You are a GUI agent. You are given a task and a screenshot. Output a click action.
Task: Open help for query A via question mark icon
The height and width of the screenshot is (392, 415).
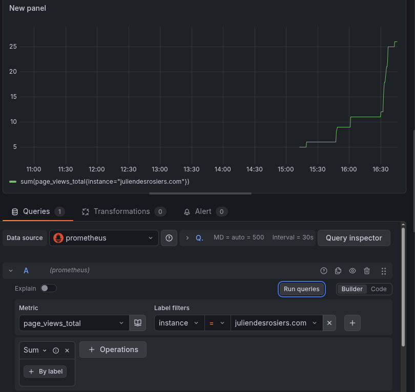324,270
